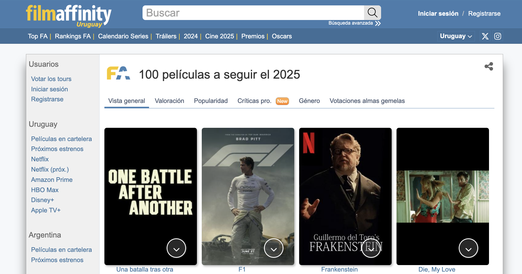Expand options on the F1 poster
Image resolution: width=522 pixels, height=274 pixels.
click(x=274, y=248)
